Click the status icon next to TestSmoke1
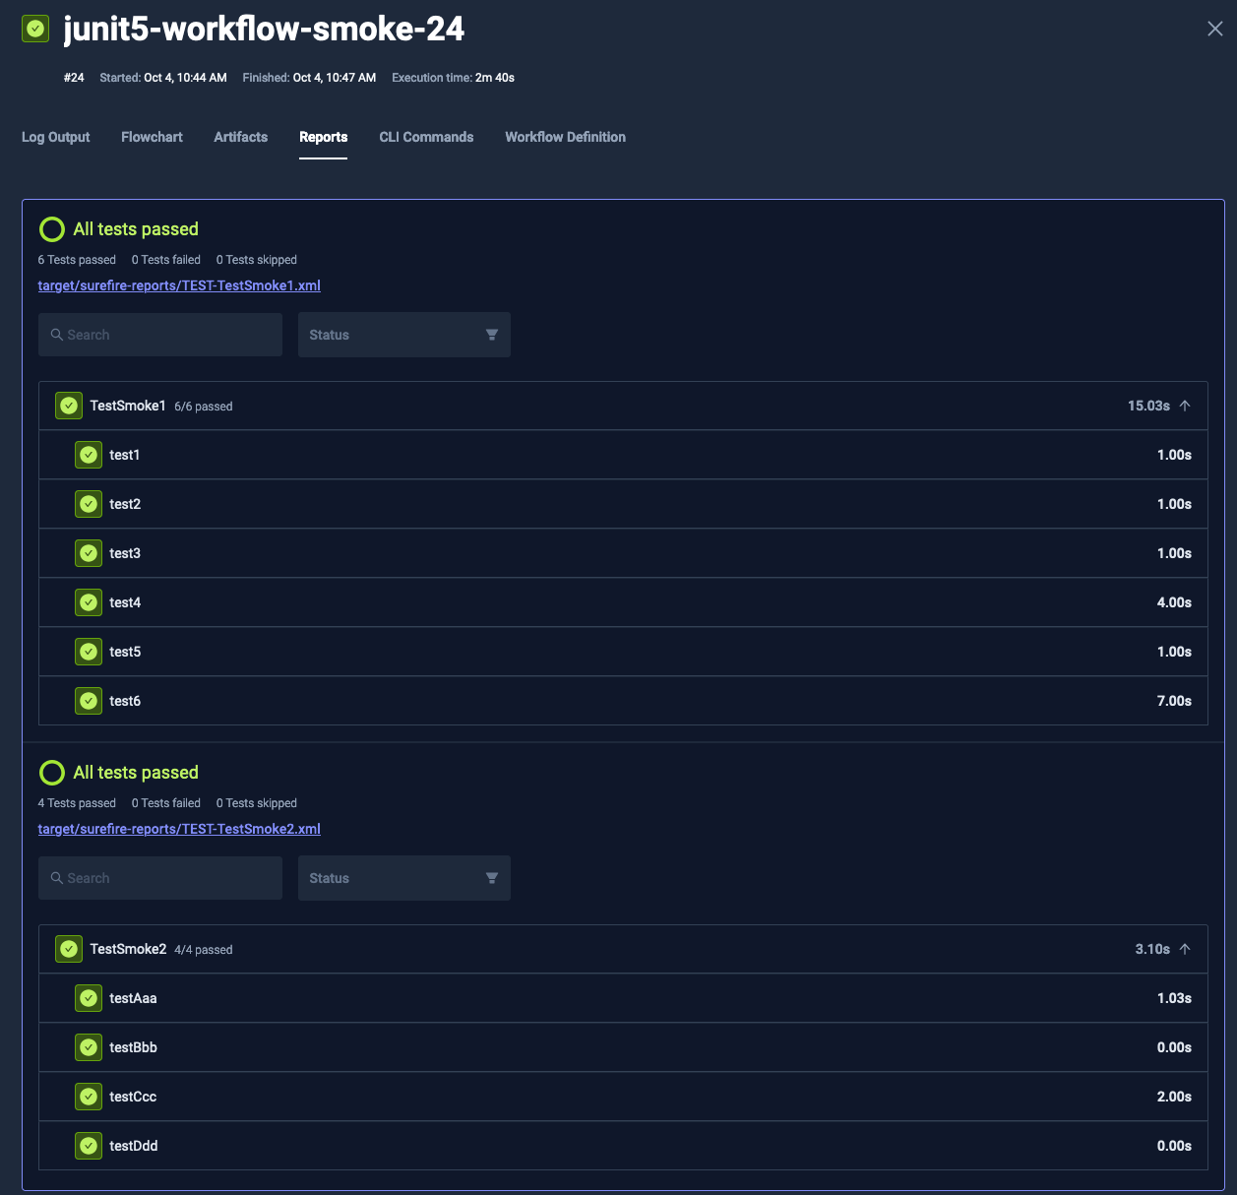 pyautogui.click(x=68, y=406)
